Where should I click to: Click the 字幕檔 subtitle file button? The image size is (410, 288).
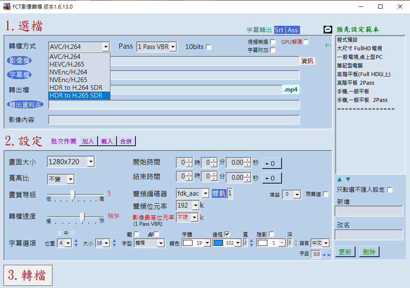click(x=19, y=75)
